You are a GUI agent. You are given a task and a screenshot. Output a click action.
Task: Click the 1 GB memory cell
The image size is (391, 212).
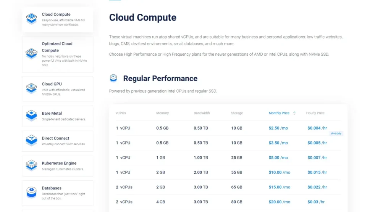click(161, 157)
